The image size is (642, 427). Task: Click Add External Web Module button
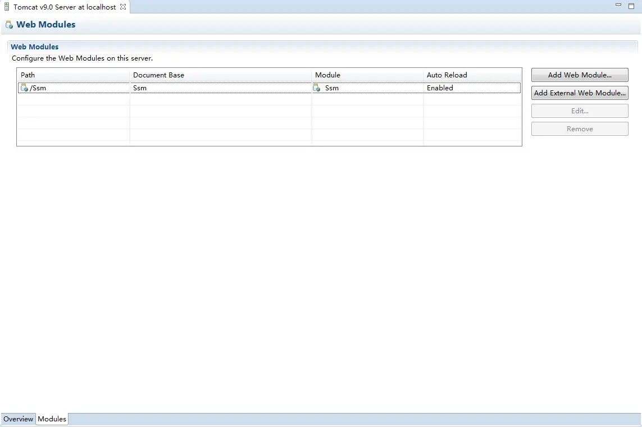point(580,93)
